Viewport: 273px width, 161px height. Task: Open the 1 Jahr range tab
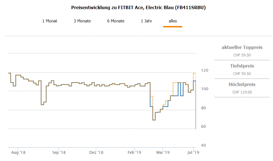147,21
